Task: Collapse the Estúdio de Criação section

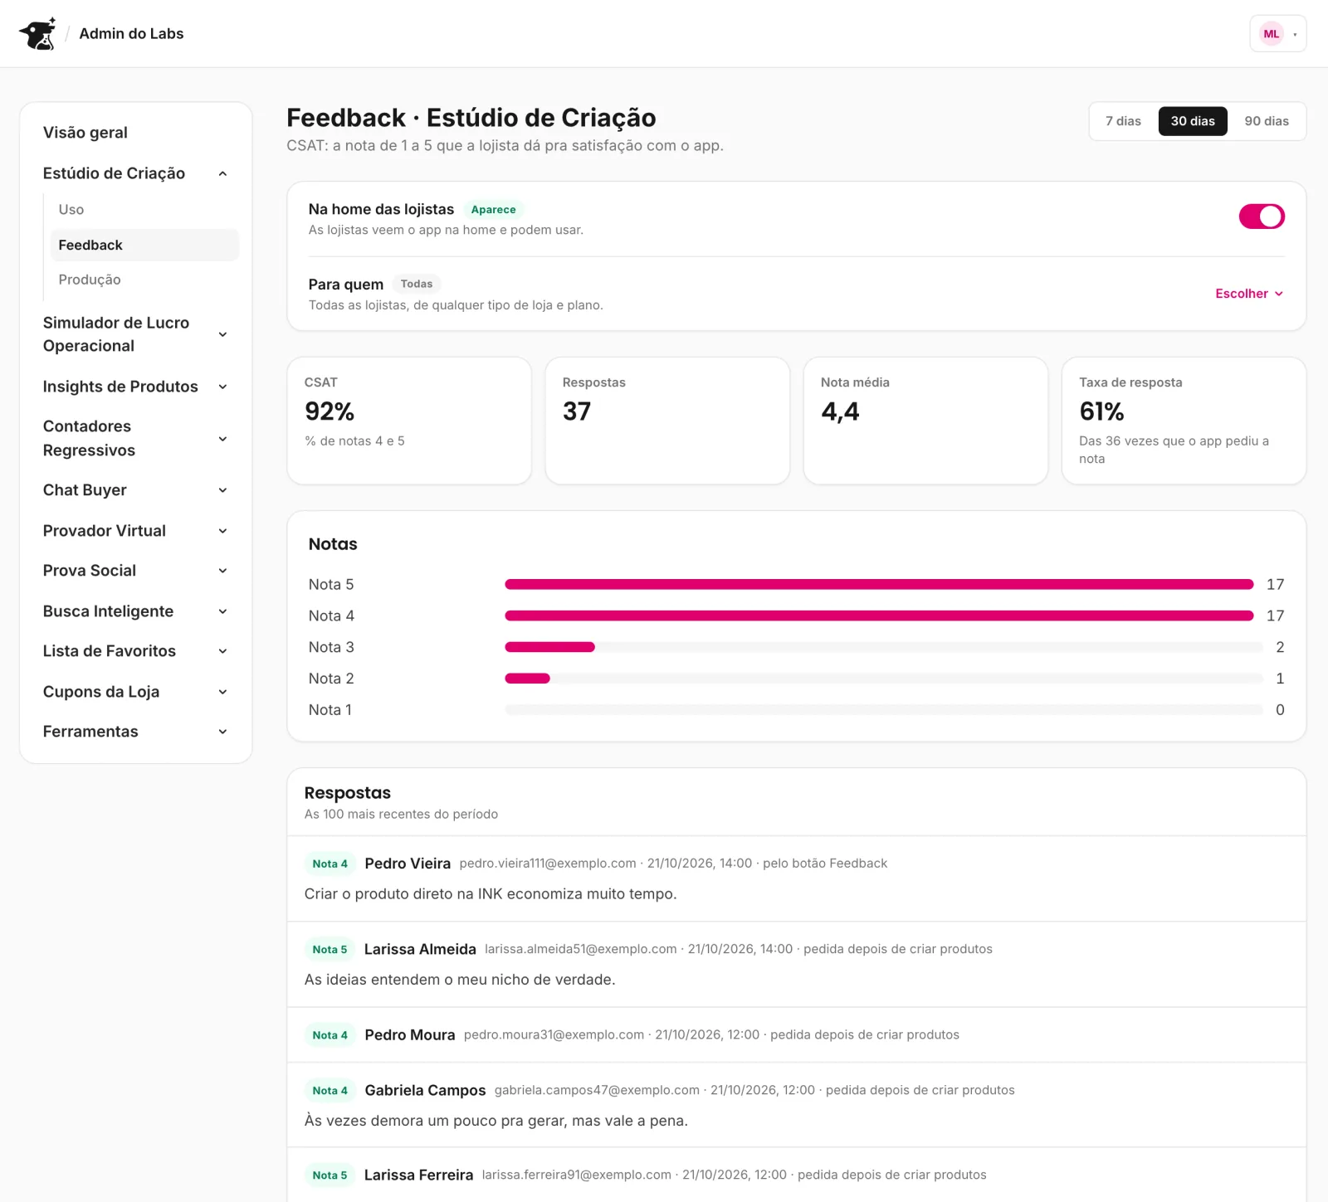Action: (x=135, y=173)
